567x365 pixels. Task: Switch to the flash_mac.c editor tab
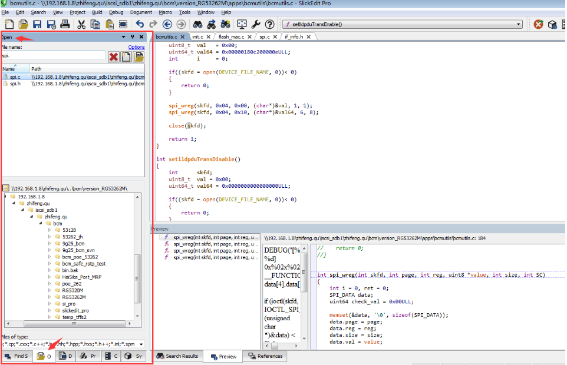(x=231, y=36)
